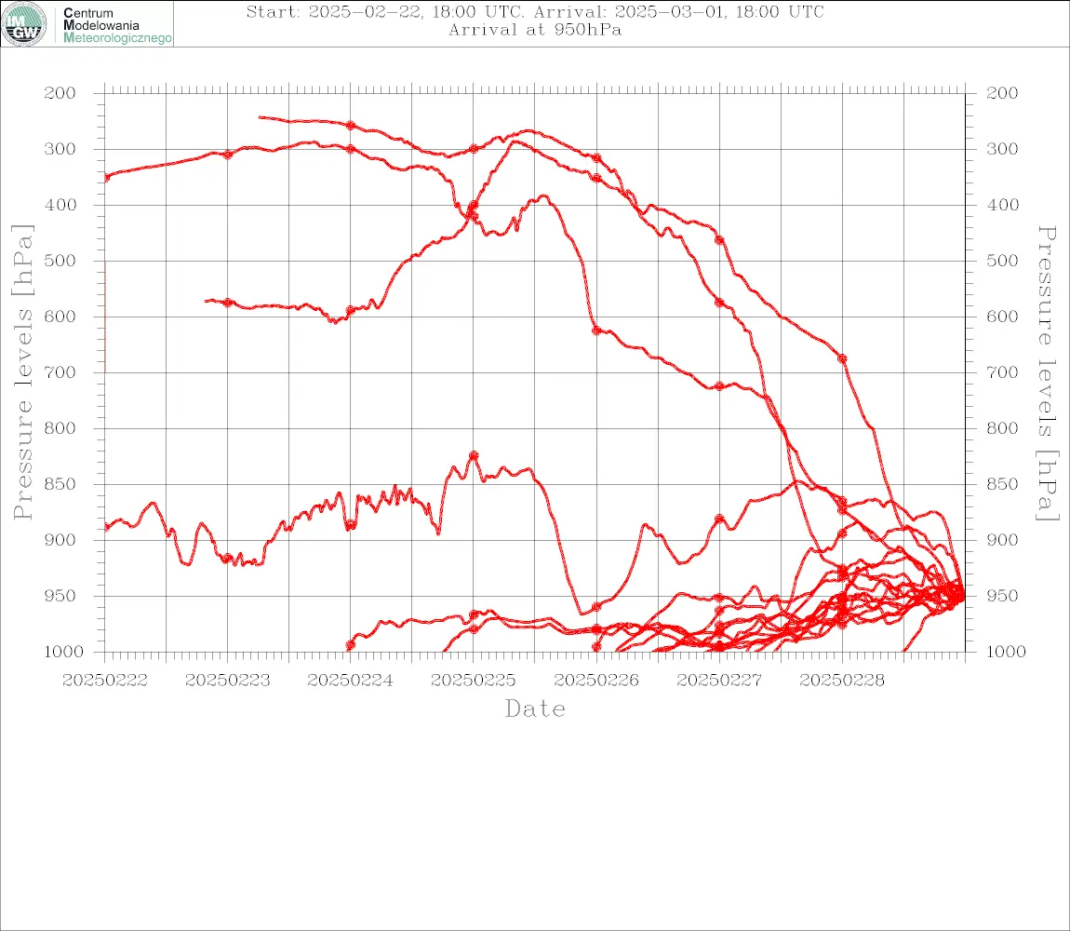Click right axis value 1000

1007,652
